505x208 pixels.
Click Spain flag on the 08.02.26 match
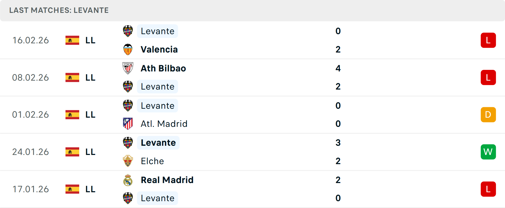coord(72,77)
